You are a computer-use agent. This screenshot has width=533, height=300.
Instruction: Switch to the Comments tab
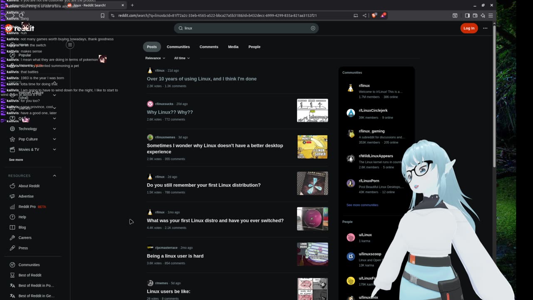click(x=209, y=47)
